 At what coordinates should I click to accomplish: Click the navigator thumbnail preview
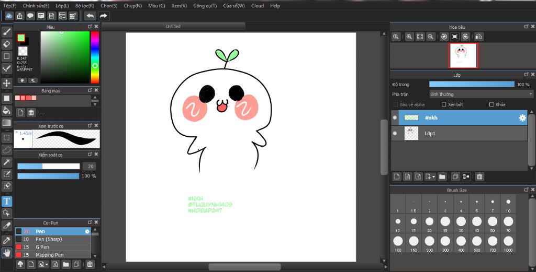tap(463, 55)
